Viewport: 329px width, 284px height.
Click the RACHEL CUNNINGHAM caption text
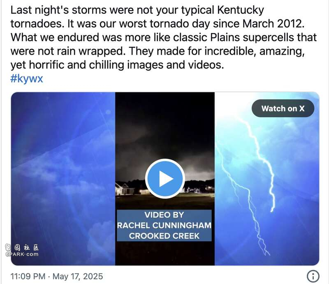164,226
